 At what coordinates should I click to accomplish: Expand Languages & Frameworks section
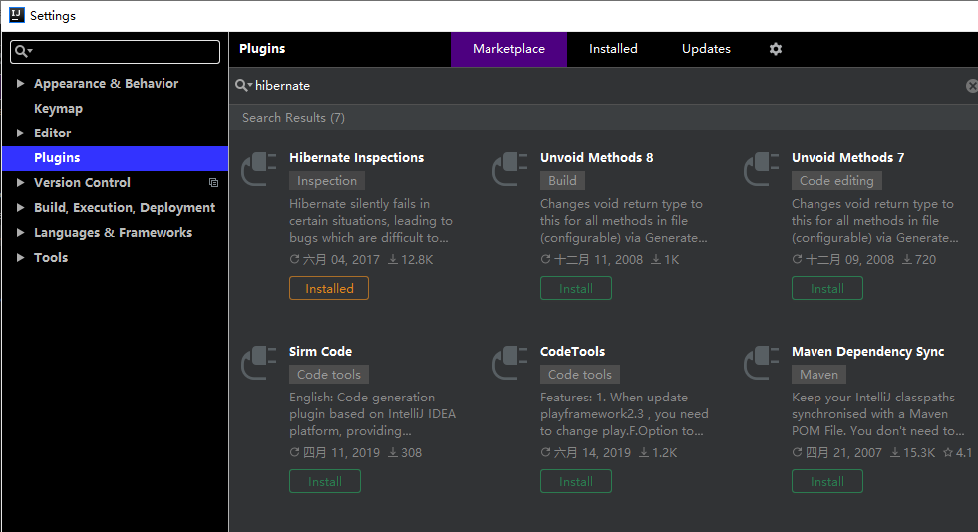[20, 232]
